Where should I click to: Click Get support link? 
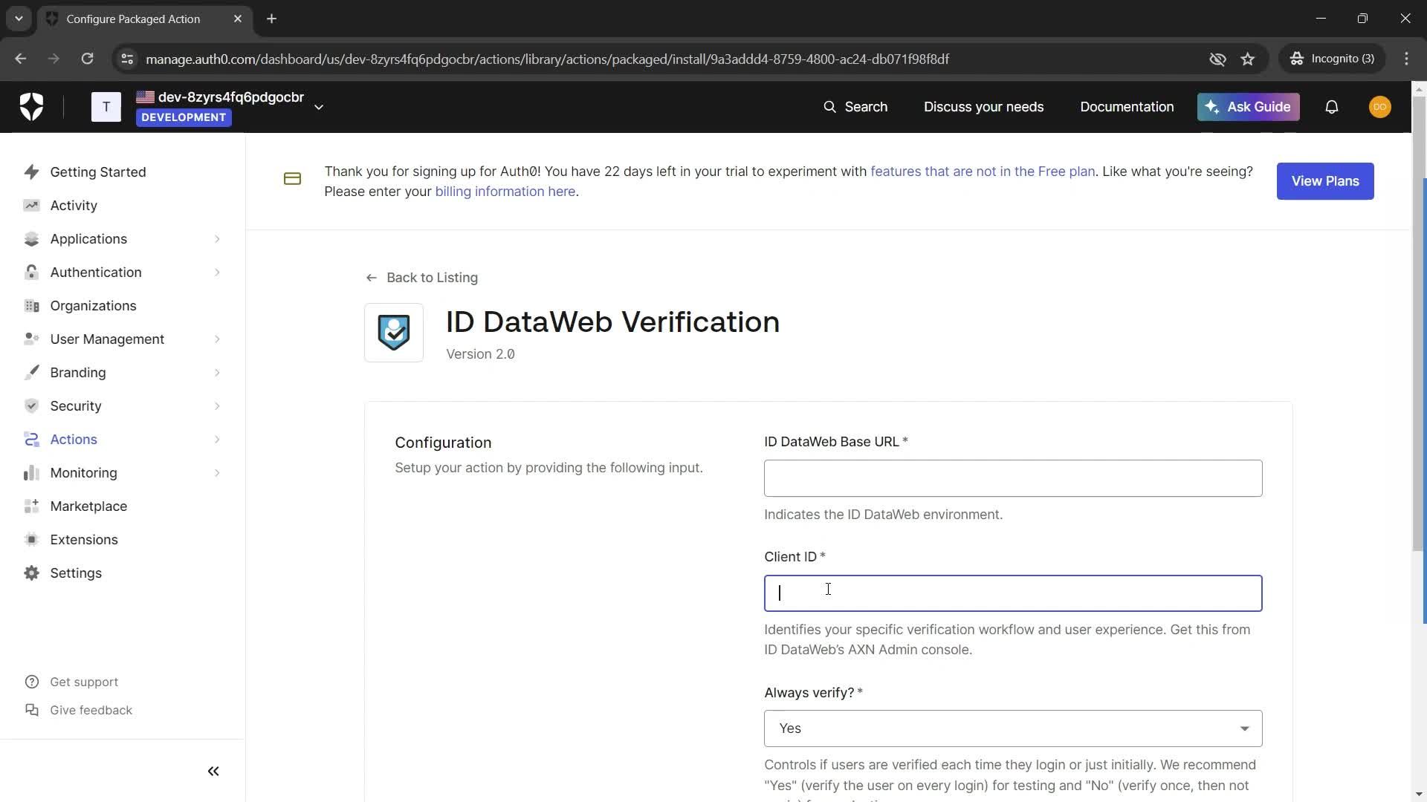pyautogui.click(x=84, y=682)
